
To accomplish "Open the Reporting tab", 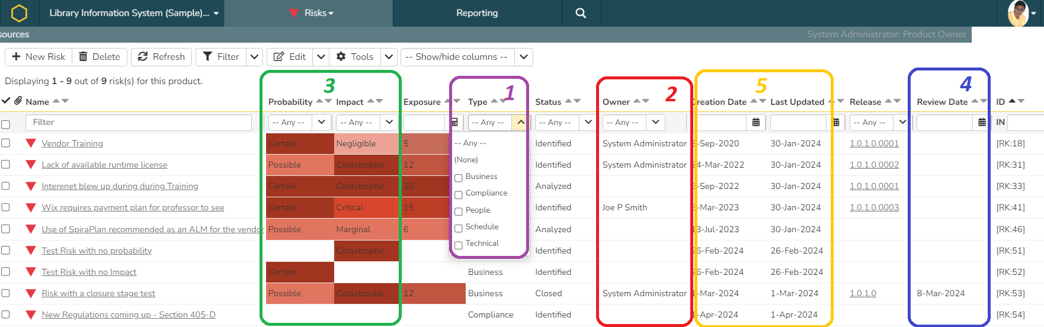I will tap(477, 13).
